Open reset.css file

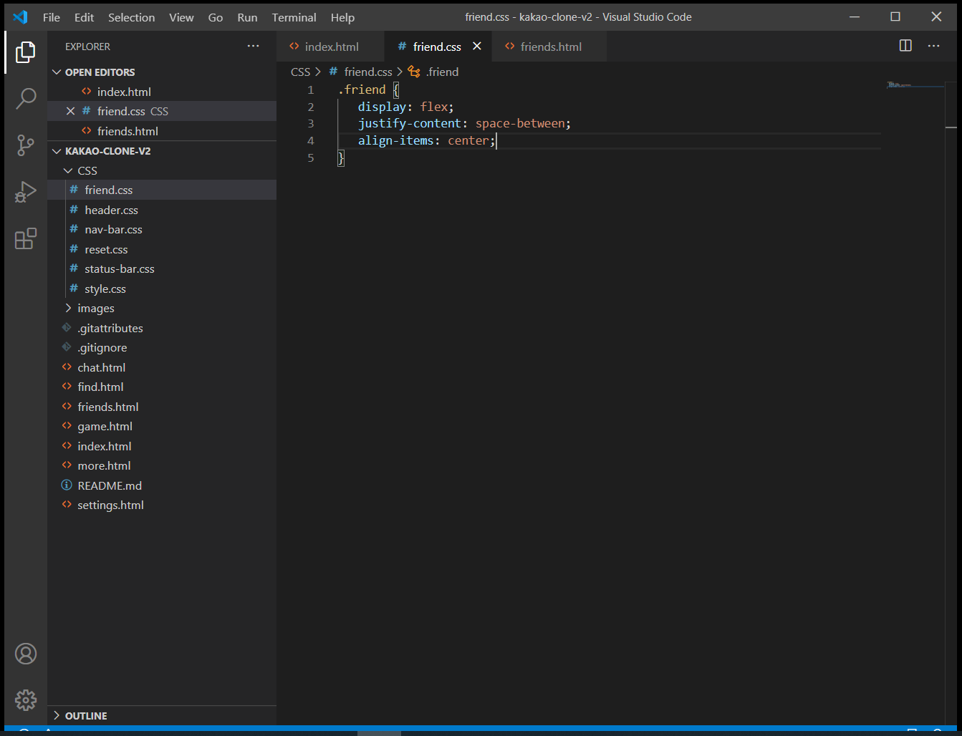pyautogui.click(x=162, y=249)
